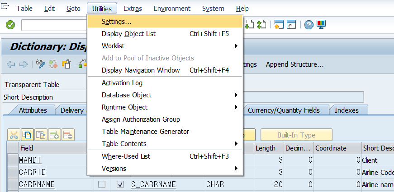Click the Cut scissors icon
This screenshot has height=192, width=394.
click(14, 134)
